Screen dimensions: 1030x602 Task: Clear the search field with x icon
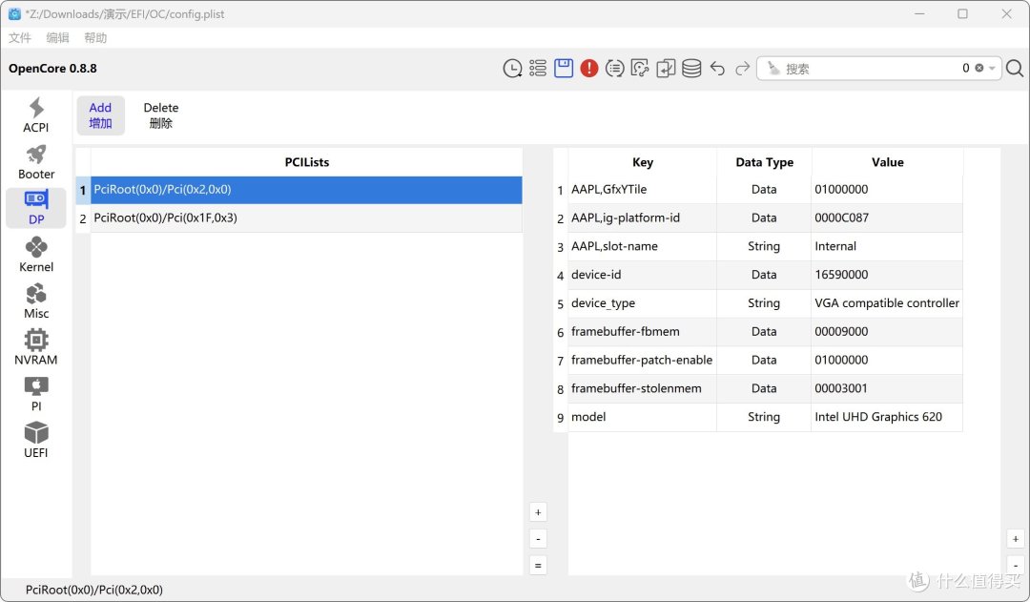979,69
